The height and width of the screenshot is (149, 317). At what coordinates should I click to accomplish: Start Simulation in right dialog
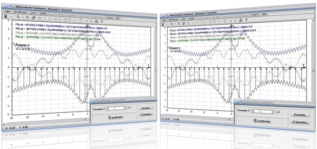point(299,122)
